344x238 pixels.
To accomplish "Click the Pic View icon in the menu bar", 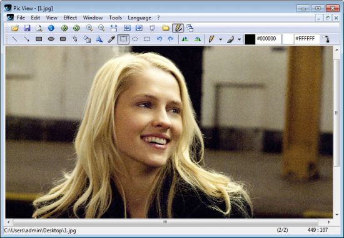I will 10,18.
